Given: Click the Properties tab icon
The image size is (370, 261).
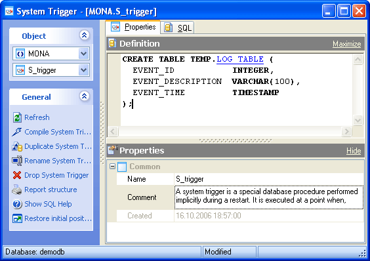Looking at the screenshot, I should click(x=115, y=27).
